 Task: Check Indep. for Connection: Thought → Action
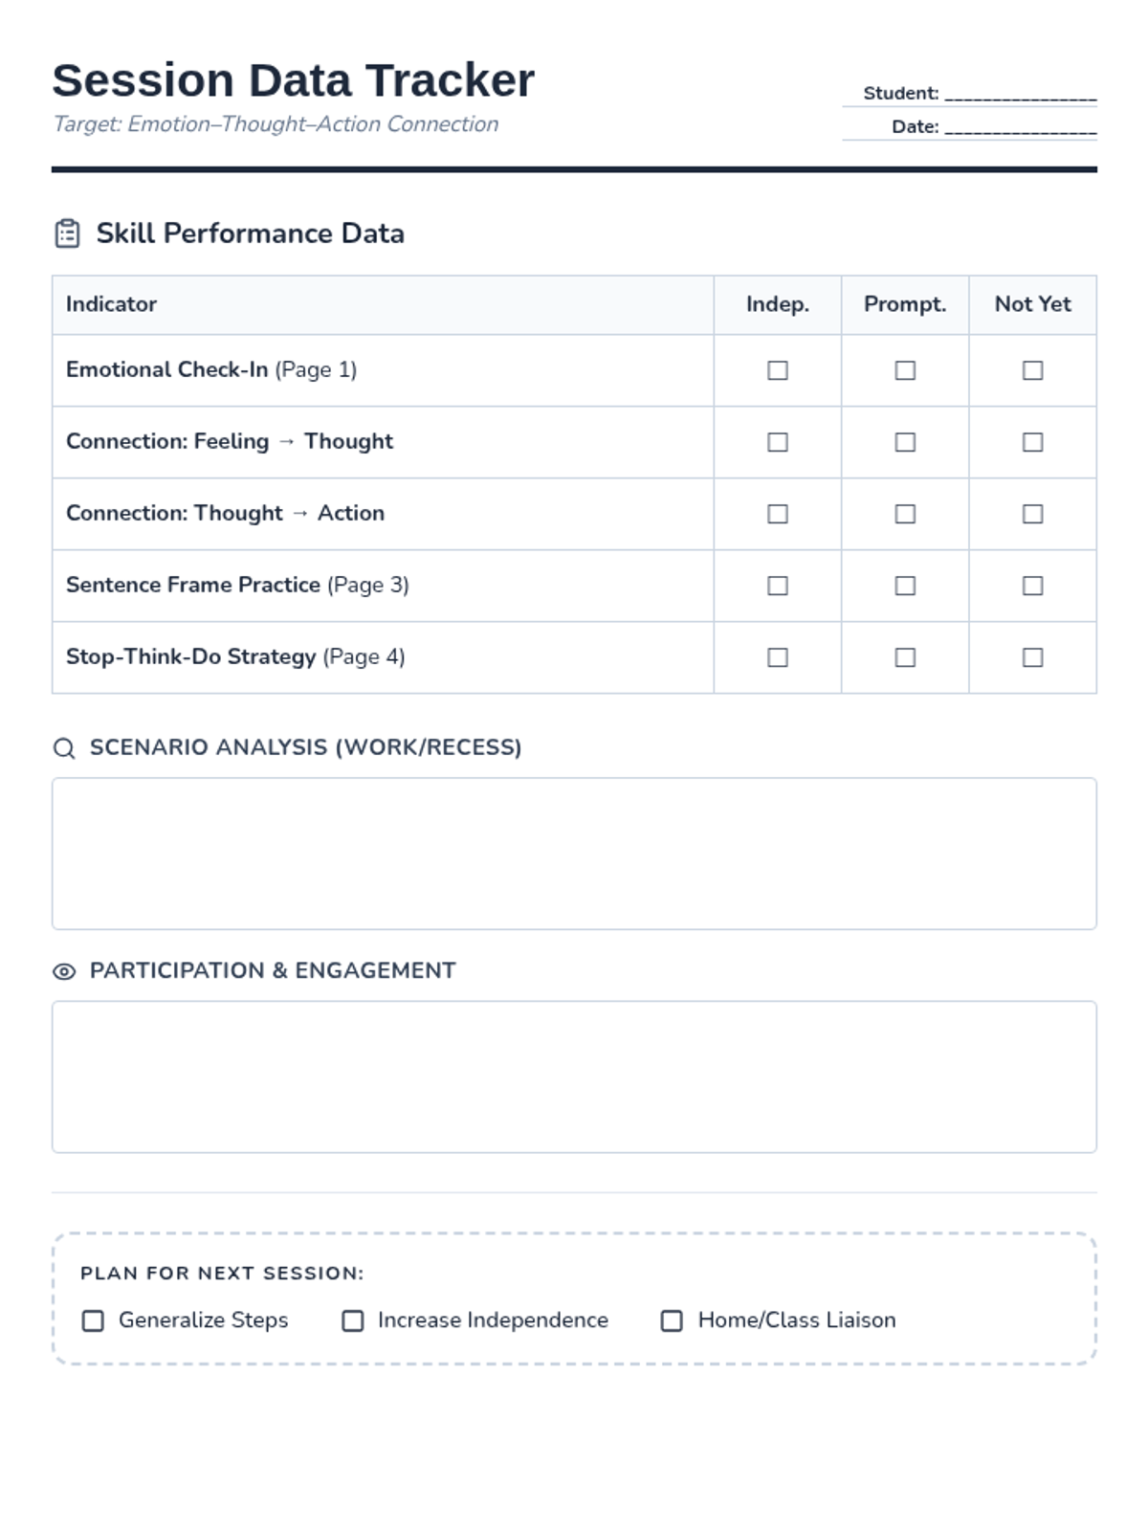tap(778, 514)
